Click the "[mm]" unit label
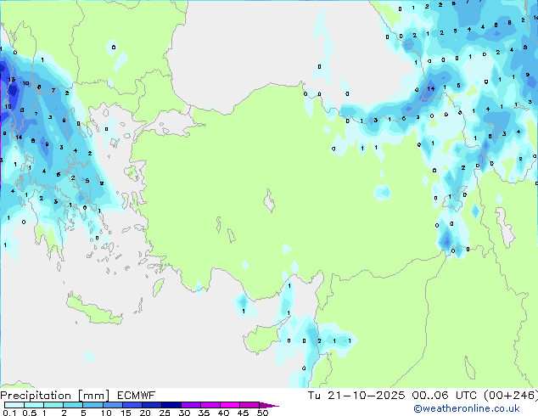538x416 pixels. 93,396
